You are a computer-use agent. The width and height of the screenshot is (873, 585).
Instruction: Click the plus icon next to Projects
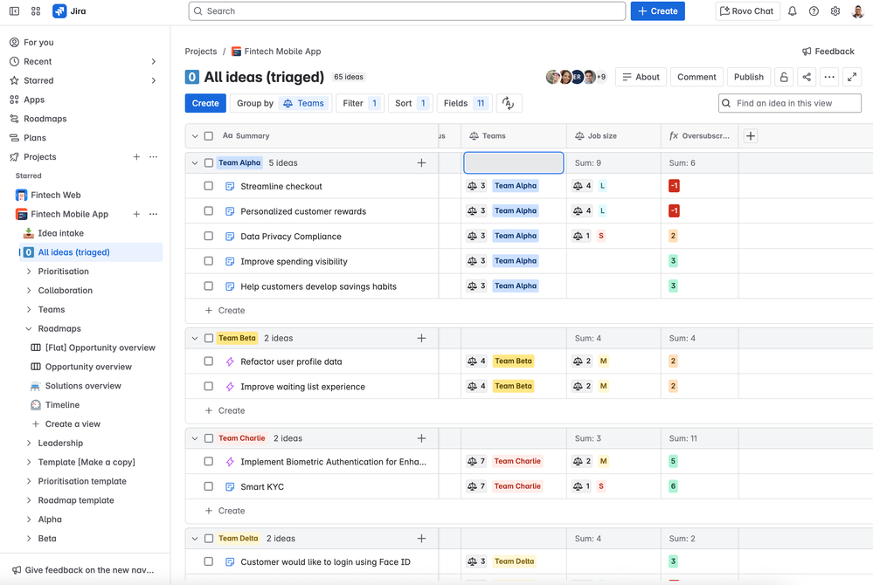click(136, 157)
